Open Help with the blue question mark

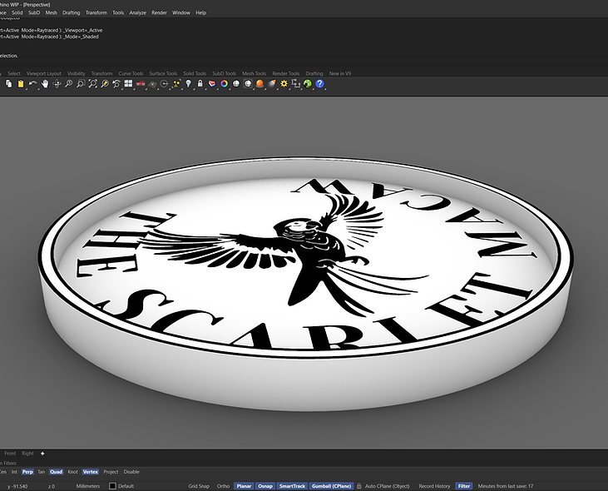(x=319, y=83)
